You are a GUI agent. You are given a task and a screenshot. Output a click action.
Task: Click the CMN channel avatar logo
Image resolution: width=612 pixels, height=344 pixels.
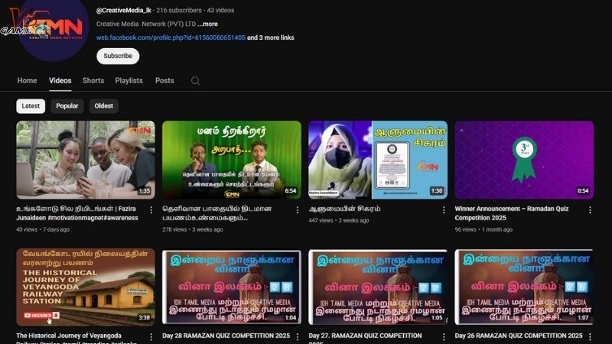(53, 28)
